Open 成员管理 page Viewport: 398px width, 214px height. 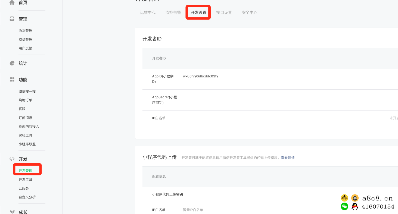coord(26,40)
